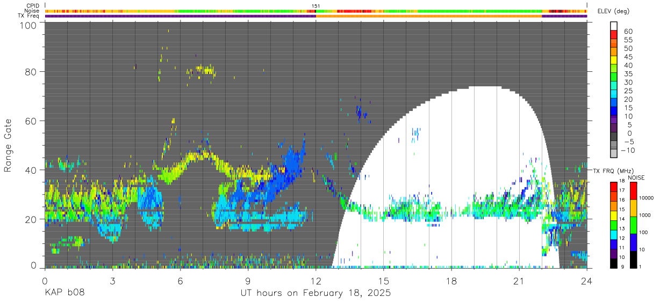Click the 18 tick on the UT hours axis
Viewport: 660px width, 304px height.
point(451,280)
